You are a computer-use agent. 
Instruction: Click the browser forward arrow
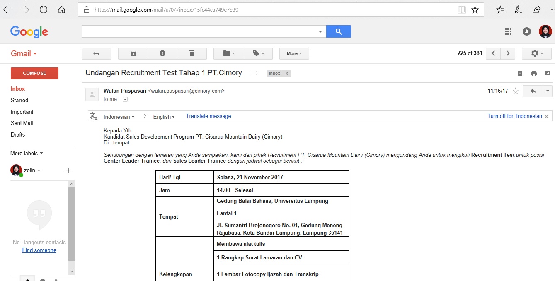click(x=25, y=10)
